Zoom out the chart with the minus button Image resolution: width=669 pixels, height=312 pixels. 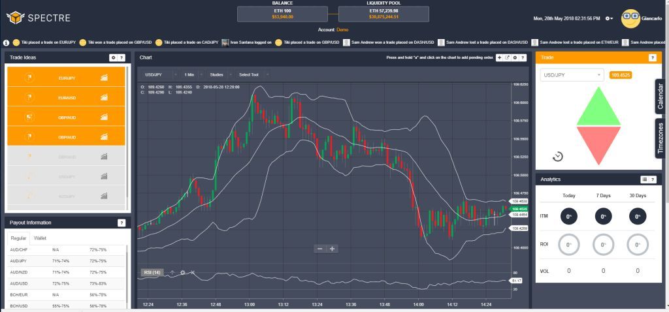click(x=320, y=249)
